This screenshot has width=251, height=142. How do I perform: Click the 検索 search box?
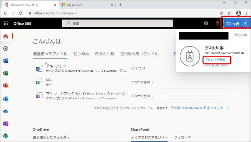point(117,24)
